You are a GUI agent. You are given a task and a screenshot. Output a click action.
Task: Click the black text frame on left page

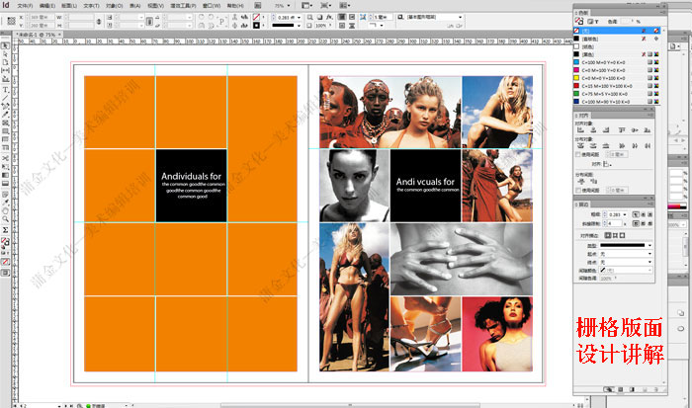[x=191, y=186]
